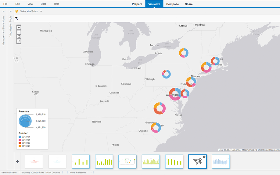Expand the Measures and Dimensions panel
Image resolution: width=280 pixels, height=175 pixels.
pyautogui.click(x=4, y=11)
